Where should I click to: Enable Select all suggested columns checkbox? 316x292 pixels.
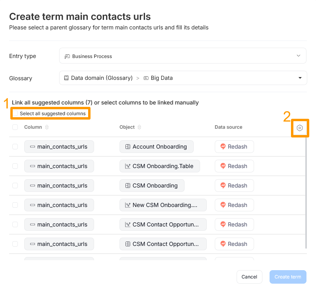[x=15, y=114]
